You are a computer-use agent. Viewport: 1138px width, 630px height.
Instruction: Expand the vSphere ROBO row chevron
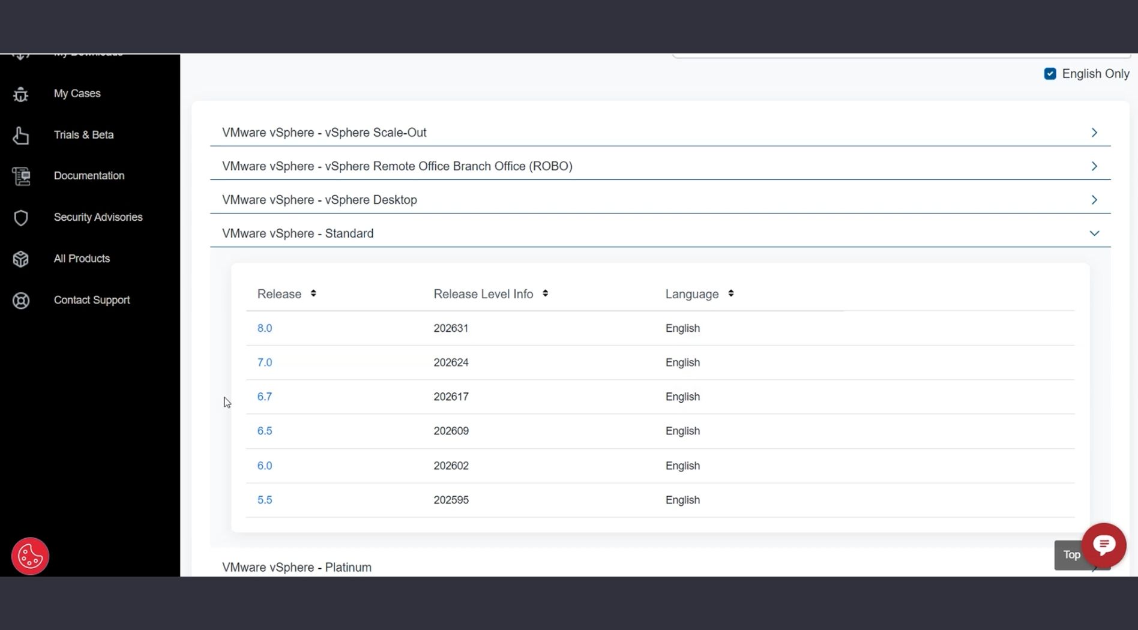pos(1094,166)
